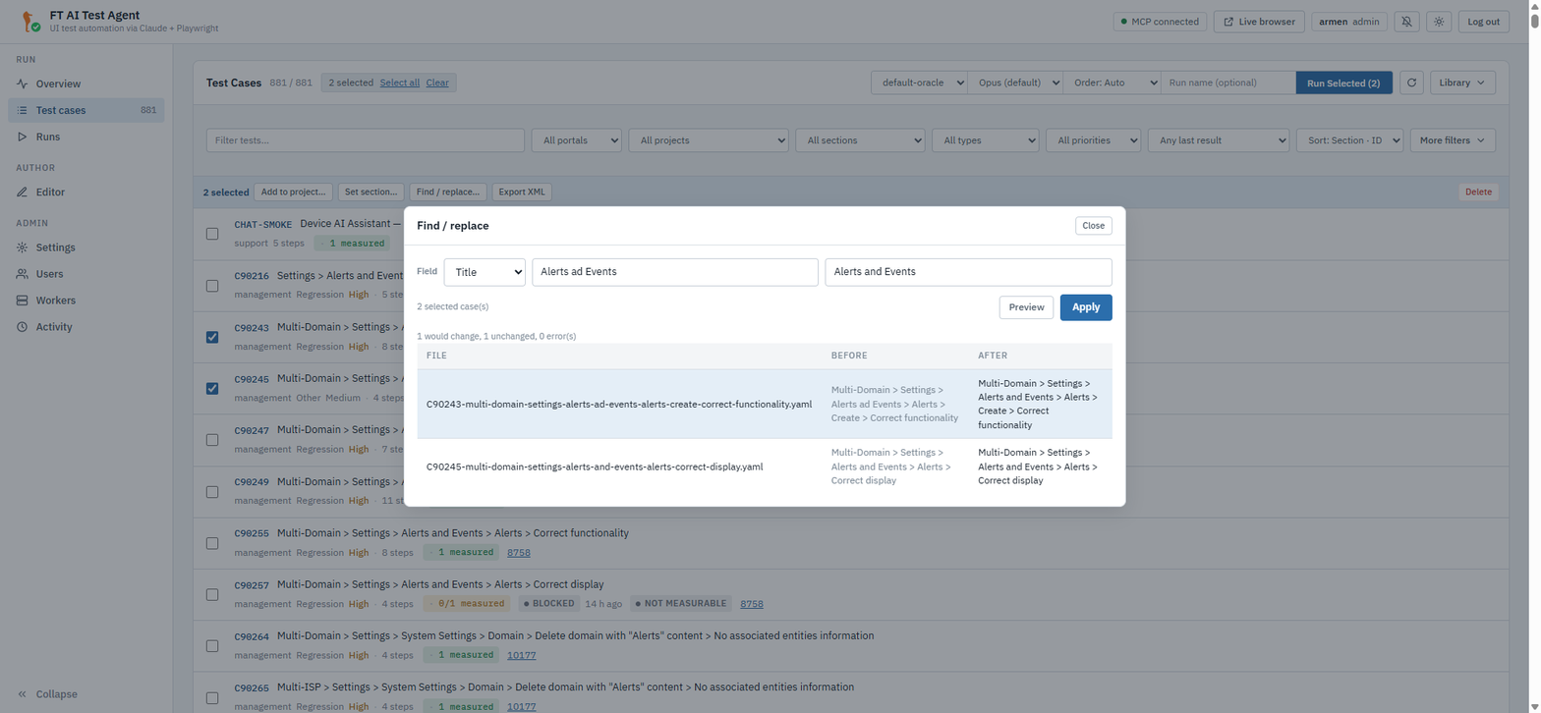
Task: Open Activity via the clock icon
Action: [23, 327]
